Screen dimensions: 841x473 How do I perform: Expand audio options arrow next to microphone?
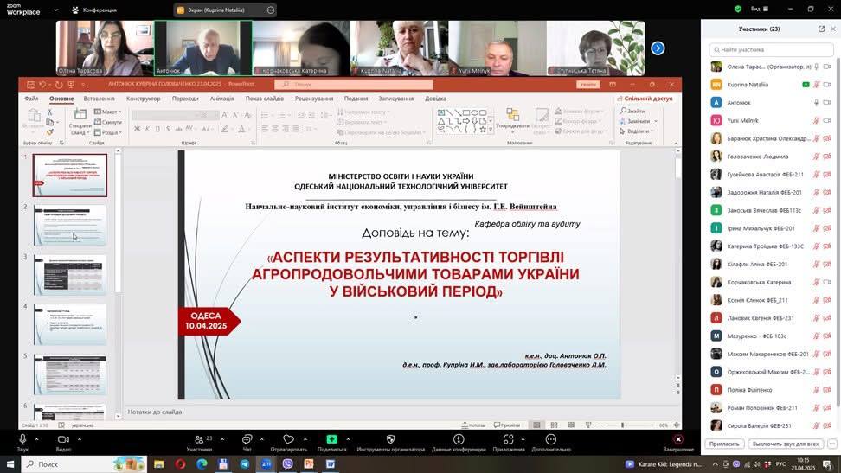(x=36, y=439)
